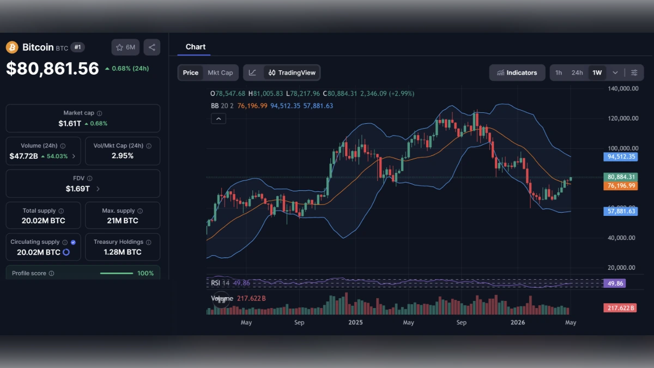
Task: Select the Mkt Cap chart toggle
Action: pyautogui.click(x=220, y=73)
